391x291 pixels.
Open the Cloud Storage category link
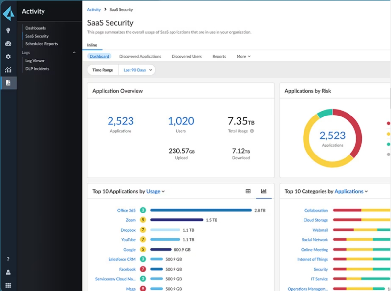click(x=316, y=220)
